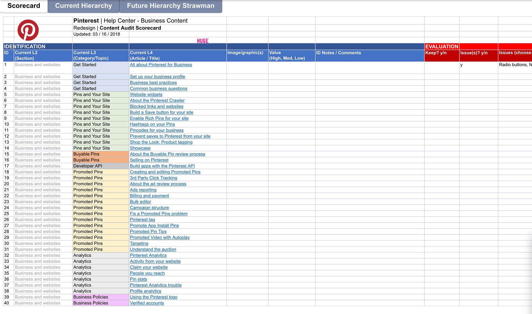This screenshot has width=532, height=314.
Task: Select the 'IDENTIFICATION' section header
Action: click(x=38, y=47)
